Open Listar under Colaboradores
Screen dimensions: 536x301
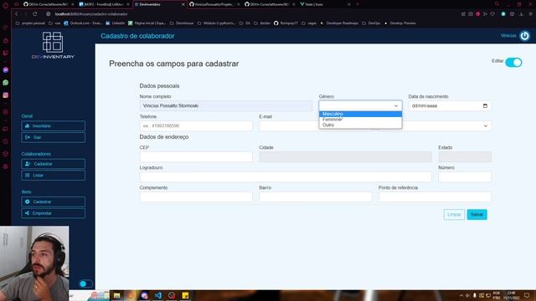click(x=53, y=175)
